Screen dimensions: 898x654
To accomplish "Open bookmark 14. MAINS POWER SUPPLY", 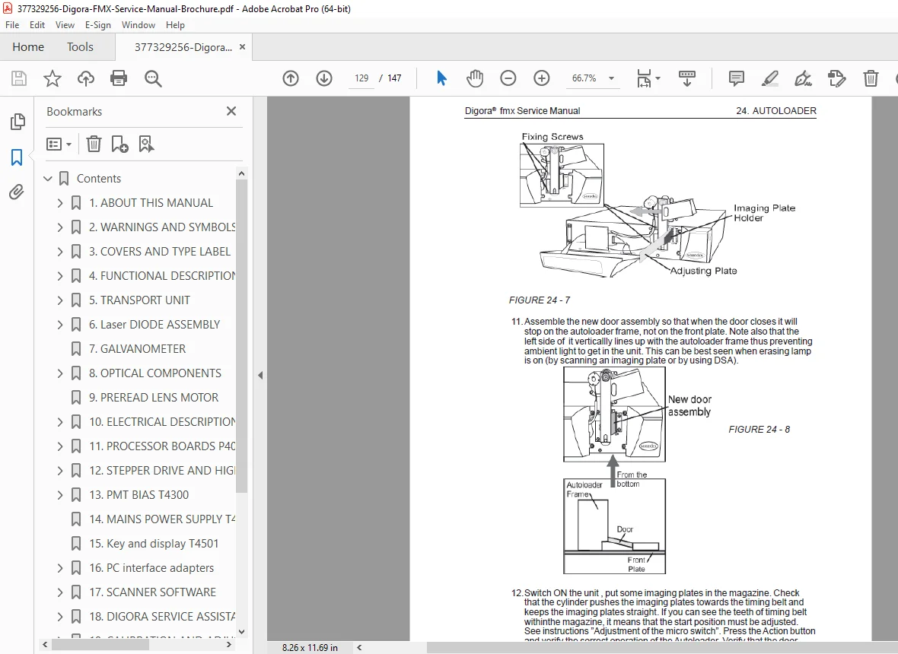I will 162,519.
